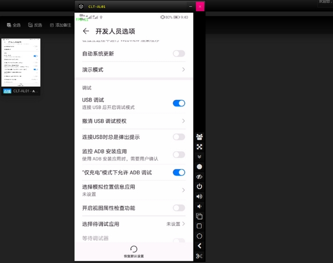
Task: Click 添加备注 in the top toolbar
Action: click(x=60, y=25)
